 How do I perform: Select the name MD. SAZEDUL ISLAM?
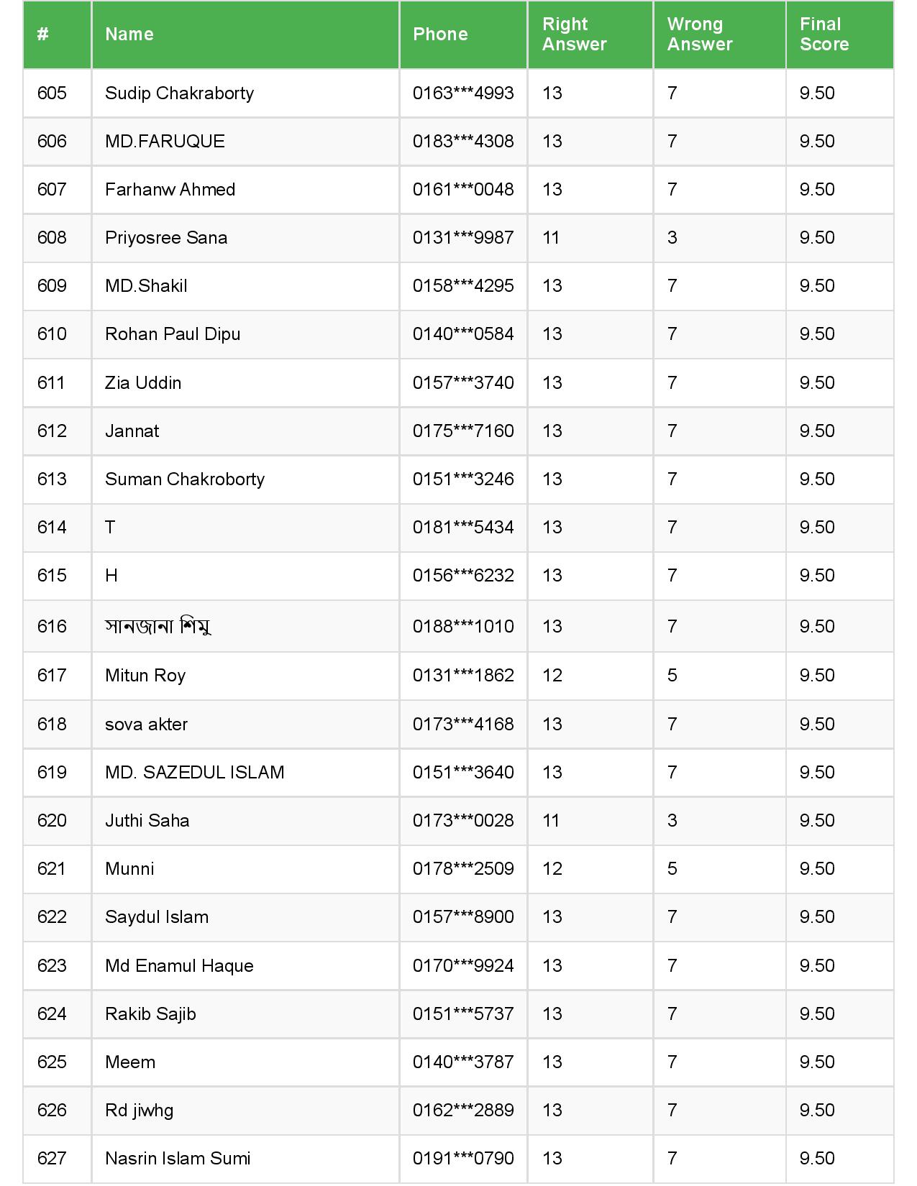pyautogui.click(x=195, y=773)
